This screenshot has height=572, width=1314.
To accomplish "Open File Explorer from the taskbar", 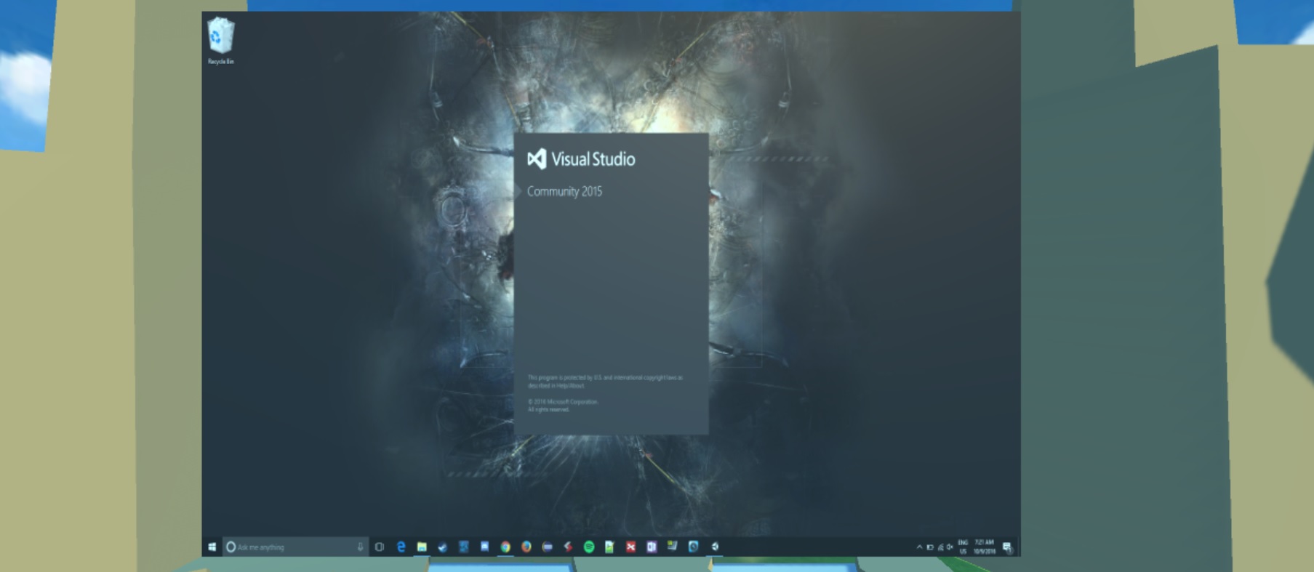I will tap(421, 547).
